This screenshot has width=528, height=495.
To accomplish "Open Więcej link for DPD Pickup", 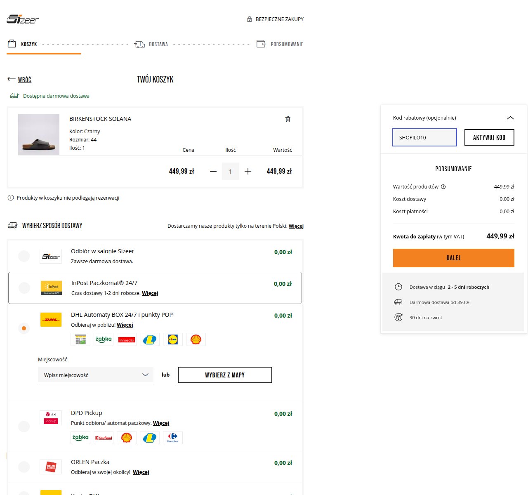I will coord(161,423).
